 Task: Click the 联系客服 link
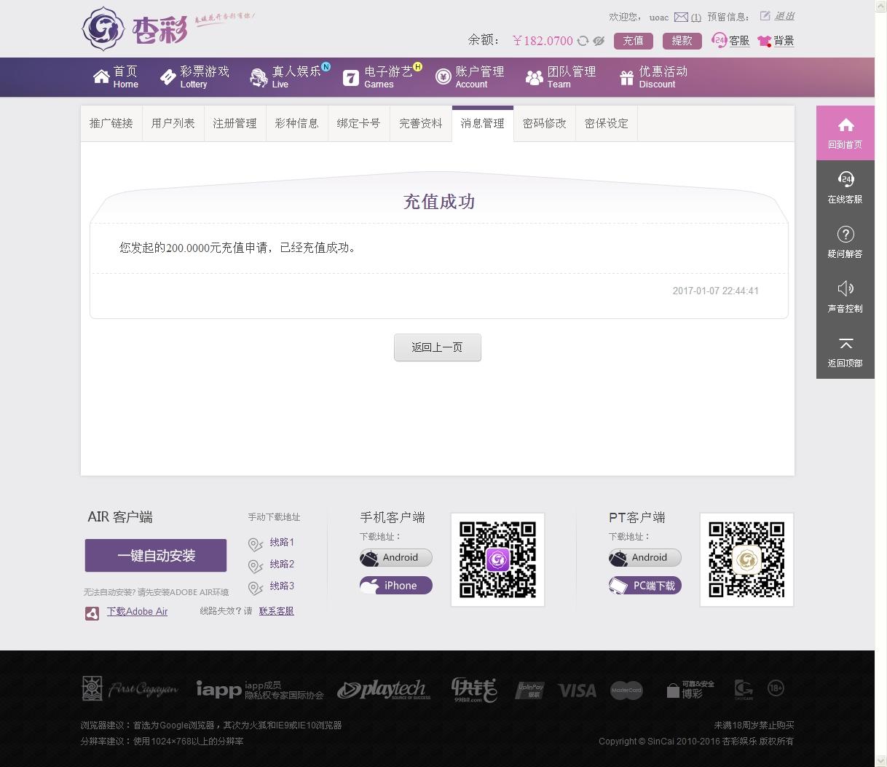click(x=277, y=611)
